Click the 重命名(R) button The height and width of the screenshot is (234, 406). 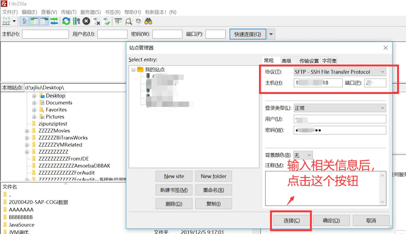[214, 190]
